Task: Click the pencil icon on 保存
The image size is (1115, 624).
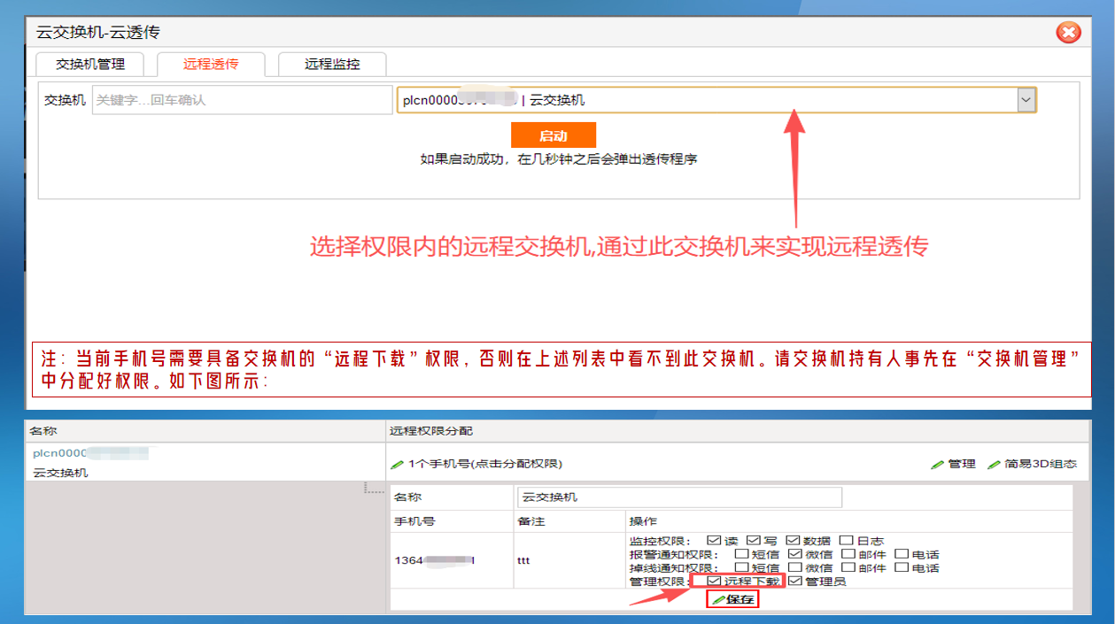Action: point(718,600)
